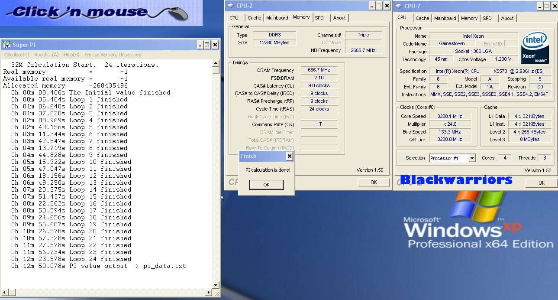The width and height of the screenshot is (558, 300).
Task: Click 'Loop 24 finished' line in Super PI
Action: click(x=71, y=259)
